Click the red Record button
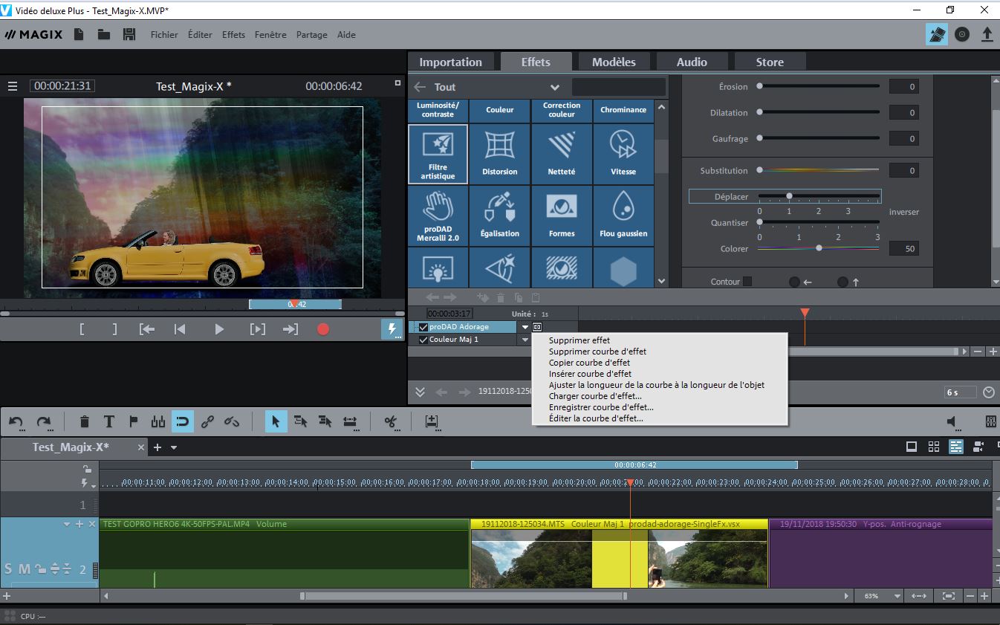Image resolution: width=1000 pixels, height=625 pixels. (x=323, y=328)
